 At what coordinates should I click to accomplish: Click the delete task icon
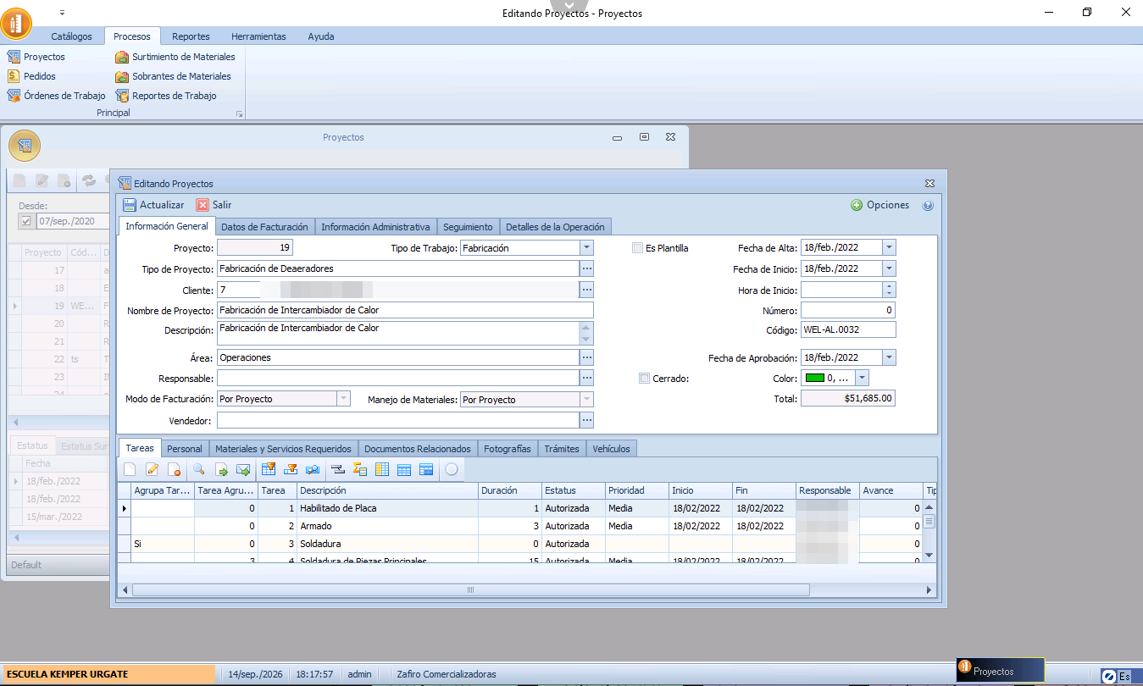(175, 469)
